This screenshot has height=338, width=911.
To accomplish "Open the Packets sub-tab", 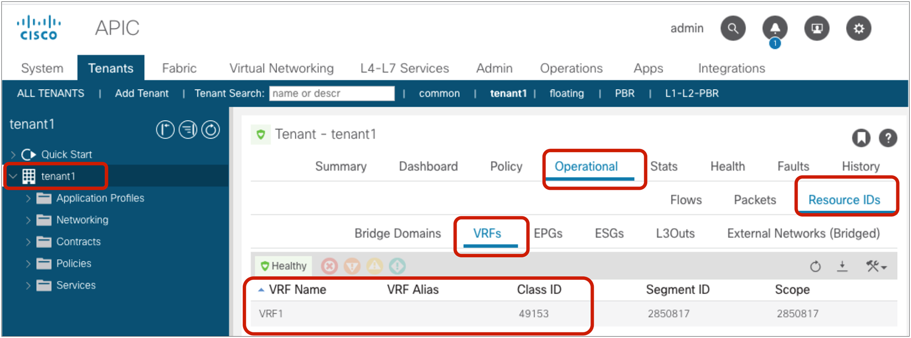I will [x=755, y=200].
